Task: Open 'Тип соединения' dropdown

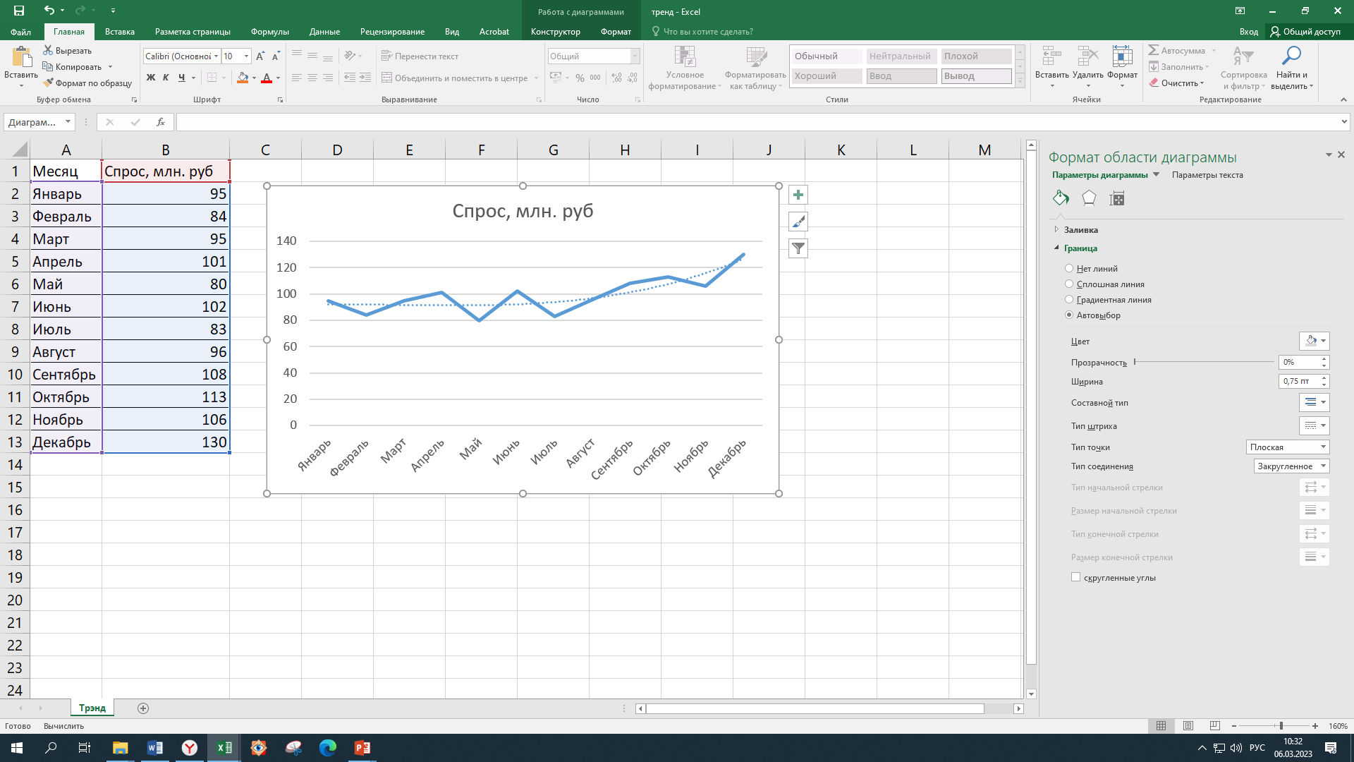Action: (x=1291, y=466)
